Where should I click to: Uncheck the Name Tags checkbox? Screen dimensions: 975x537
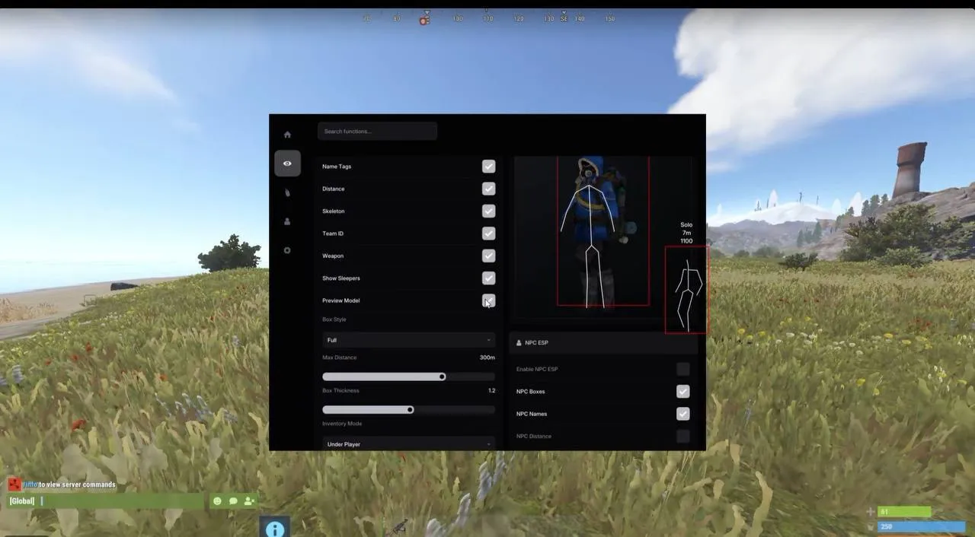click(x=488, y=167)
